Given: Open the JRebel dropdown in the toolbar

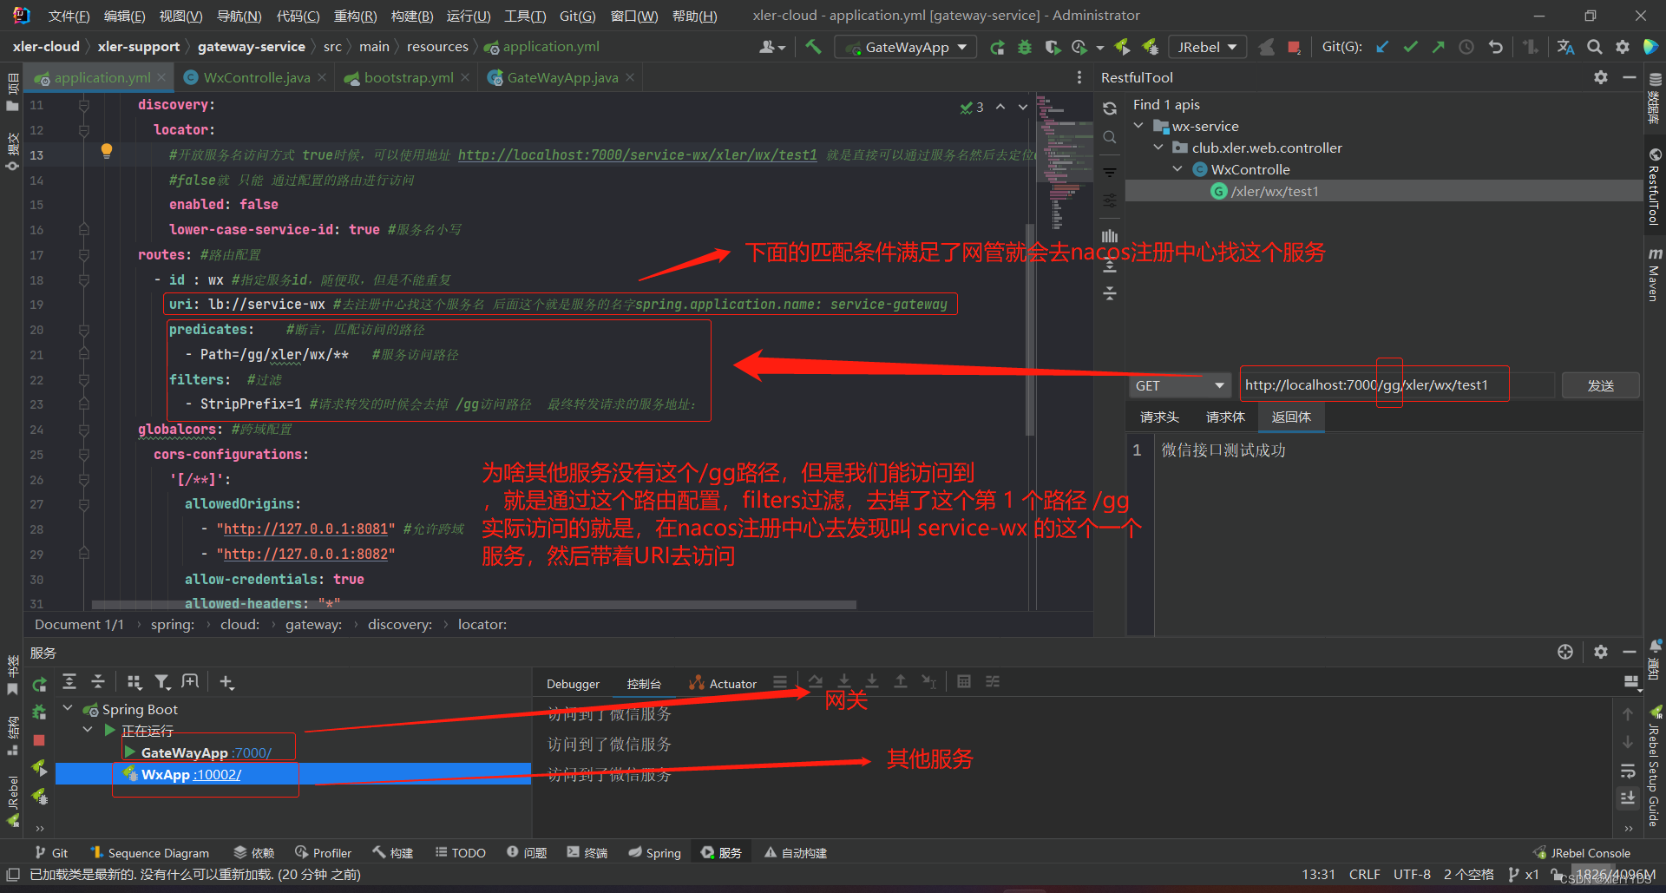Looking at the screenshot, I should [1207, 47].
